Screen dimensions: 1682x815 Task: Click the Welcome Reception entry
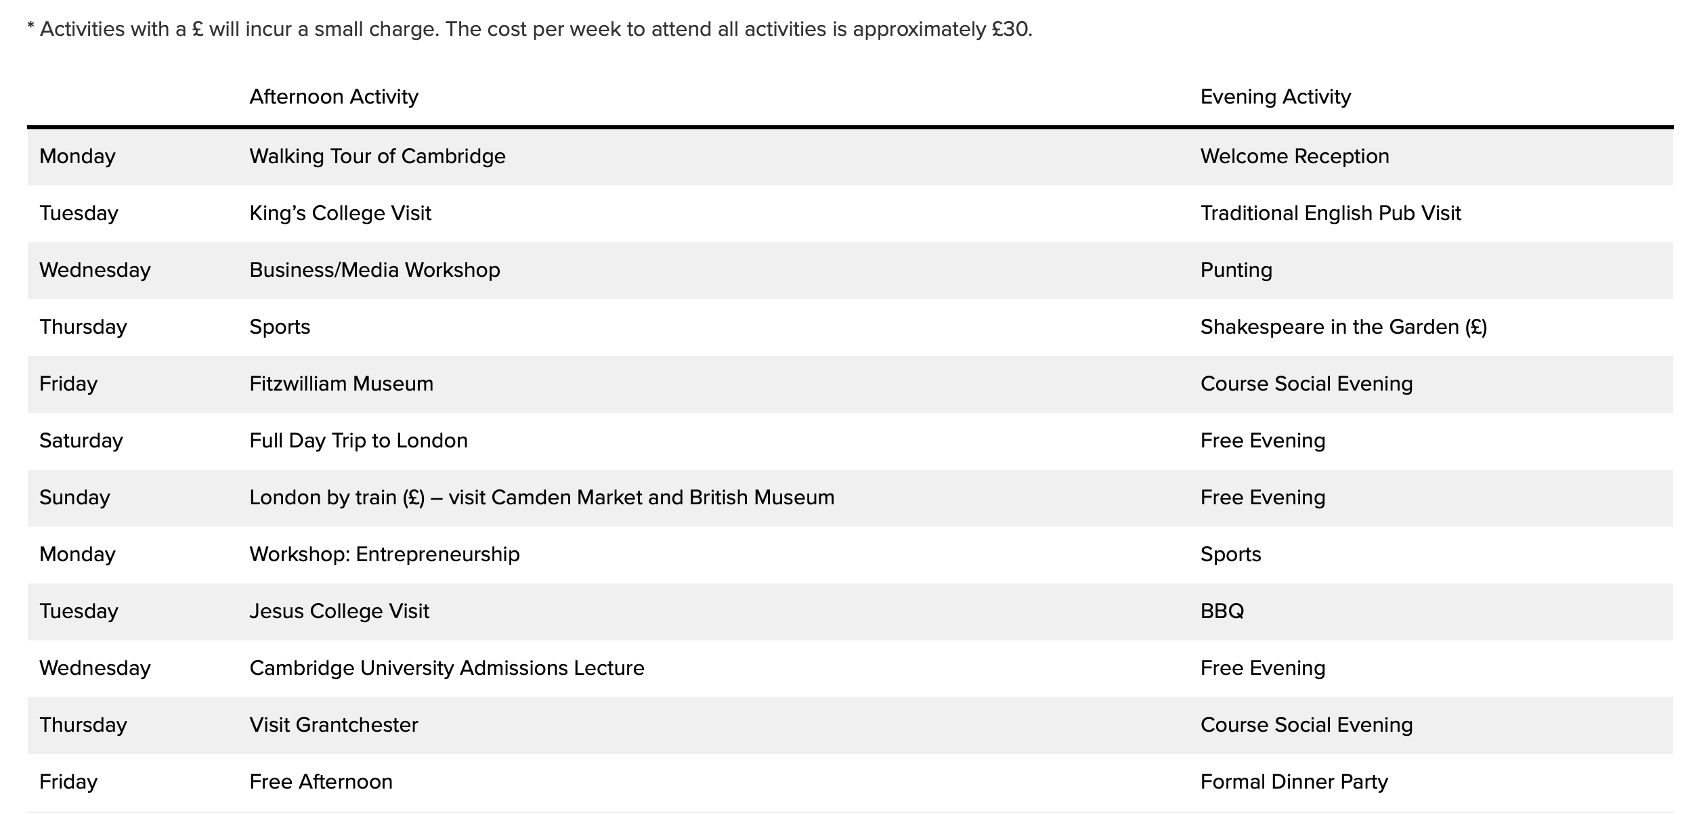tap(1295, 156)
